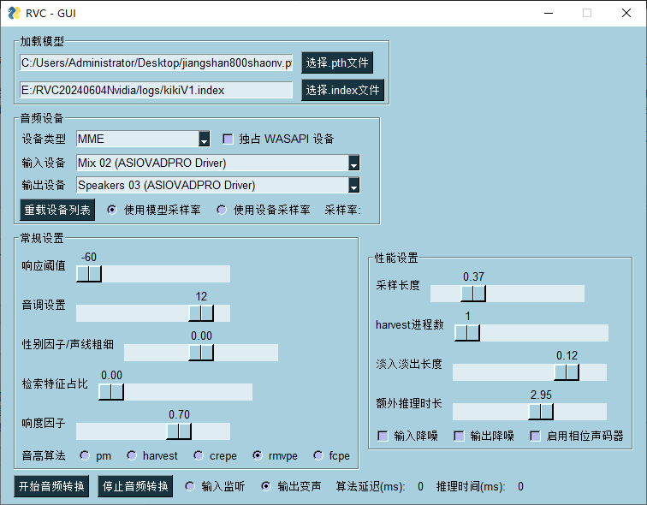This screenshot has width=647, height=505.
Task: Click the kikiV1.index path input field
Action: tap(156, 90)
